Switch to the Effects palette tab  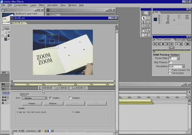177,40
